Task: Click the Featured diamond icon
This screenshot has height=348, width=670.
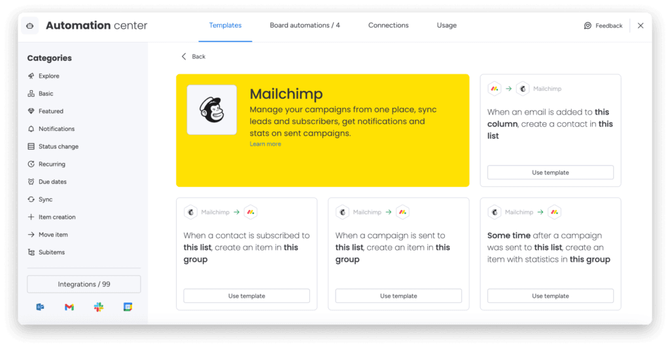Action: [x=31, y=111]
